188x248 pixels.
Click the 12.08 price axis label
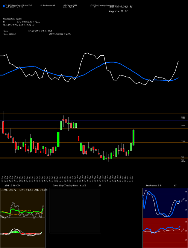[x=183, y=126]
